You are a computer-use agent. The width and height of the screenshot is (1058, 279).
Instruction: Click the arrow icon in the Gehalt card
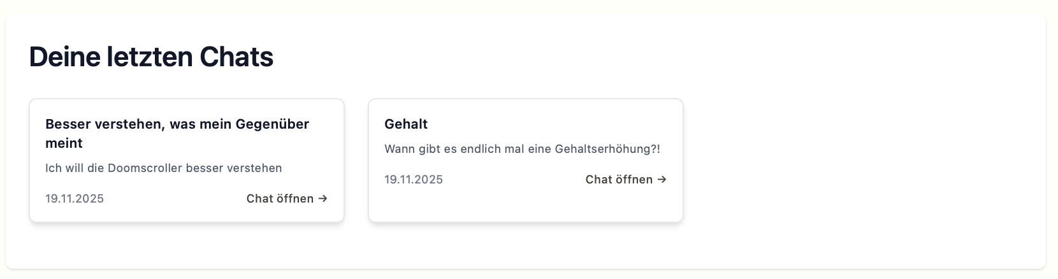[x=662, y=180]
